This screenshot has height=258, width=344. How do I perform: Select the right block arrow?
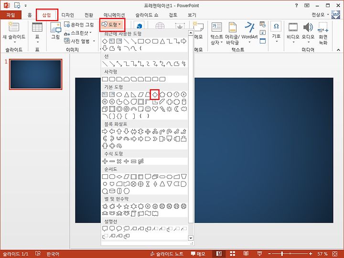tap(105, 131)
